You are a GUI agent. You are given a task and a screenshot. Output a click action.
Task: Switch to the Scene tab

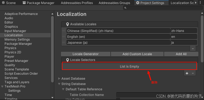[x=9, y=3]
